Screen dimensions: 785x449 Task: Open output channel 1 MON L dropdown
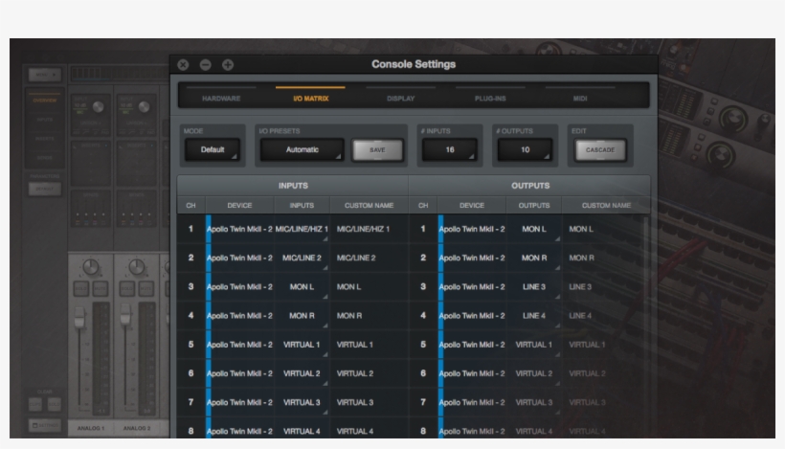[534, 229]
